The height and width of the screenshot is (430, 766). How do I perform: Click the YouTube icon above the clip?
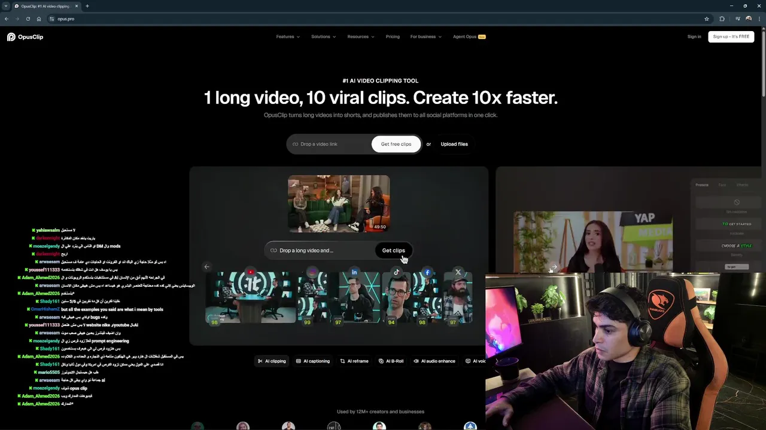pyautogui.click(x=251, y=272)
